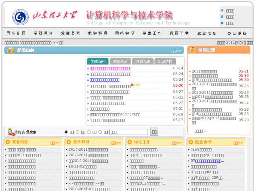Click the 新闻中心 header butterfly icon

(x=11, y=50)
